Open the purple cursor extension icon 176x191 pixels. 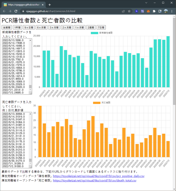[142, 11]
